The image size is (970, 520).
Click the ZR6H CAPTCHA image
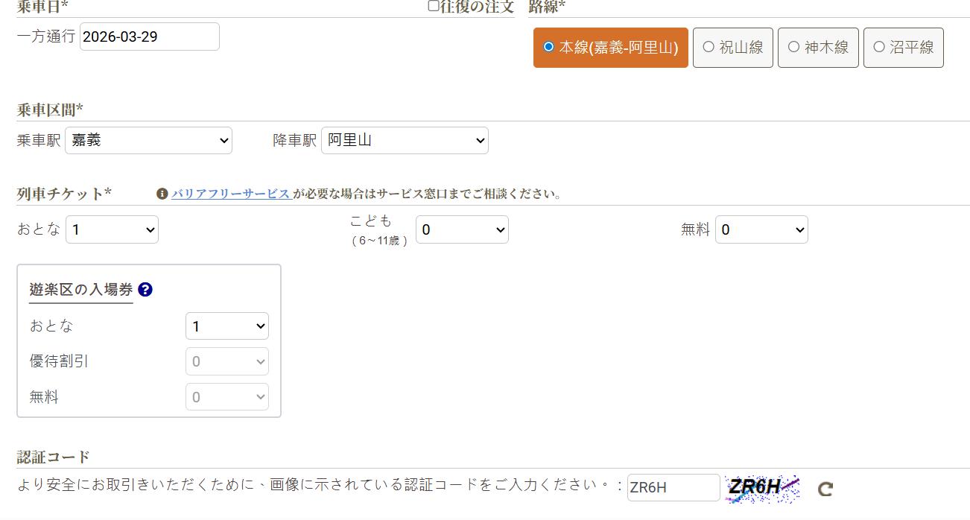tap(761, 489)
